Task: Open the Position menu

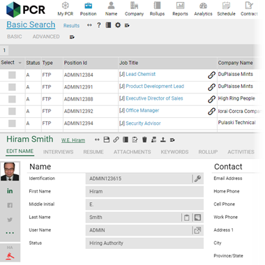Action: [x=88, y=9]
